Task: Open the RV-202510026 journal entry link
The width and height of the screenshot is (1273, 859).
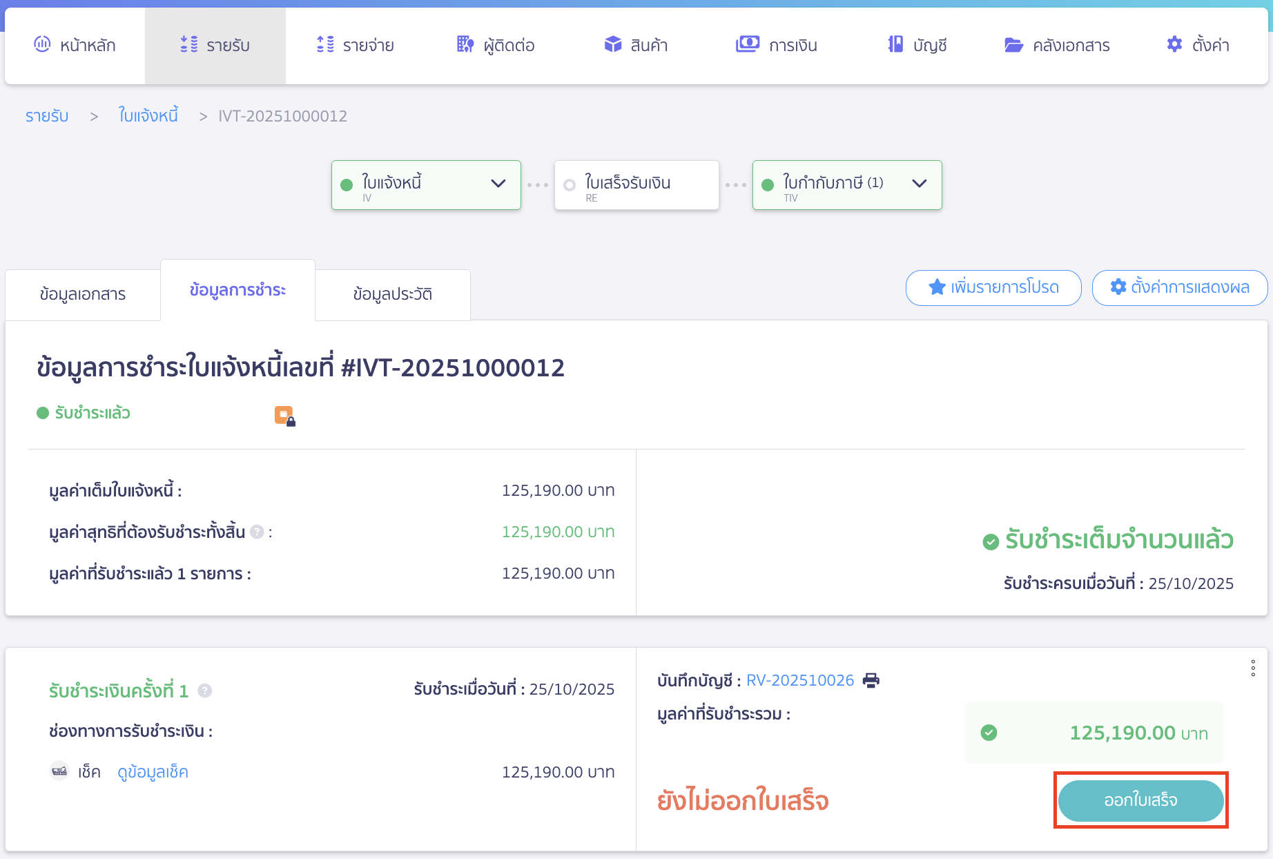Action: coord(800,681)
